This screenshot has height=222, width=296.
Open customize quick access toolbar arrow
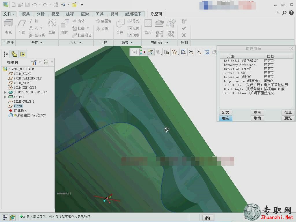(82, 5)
